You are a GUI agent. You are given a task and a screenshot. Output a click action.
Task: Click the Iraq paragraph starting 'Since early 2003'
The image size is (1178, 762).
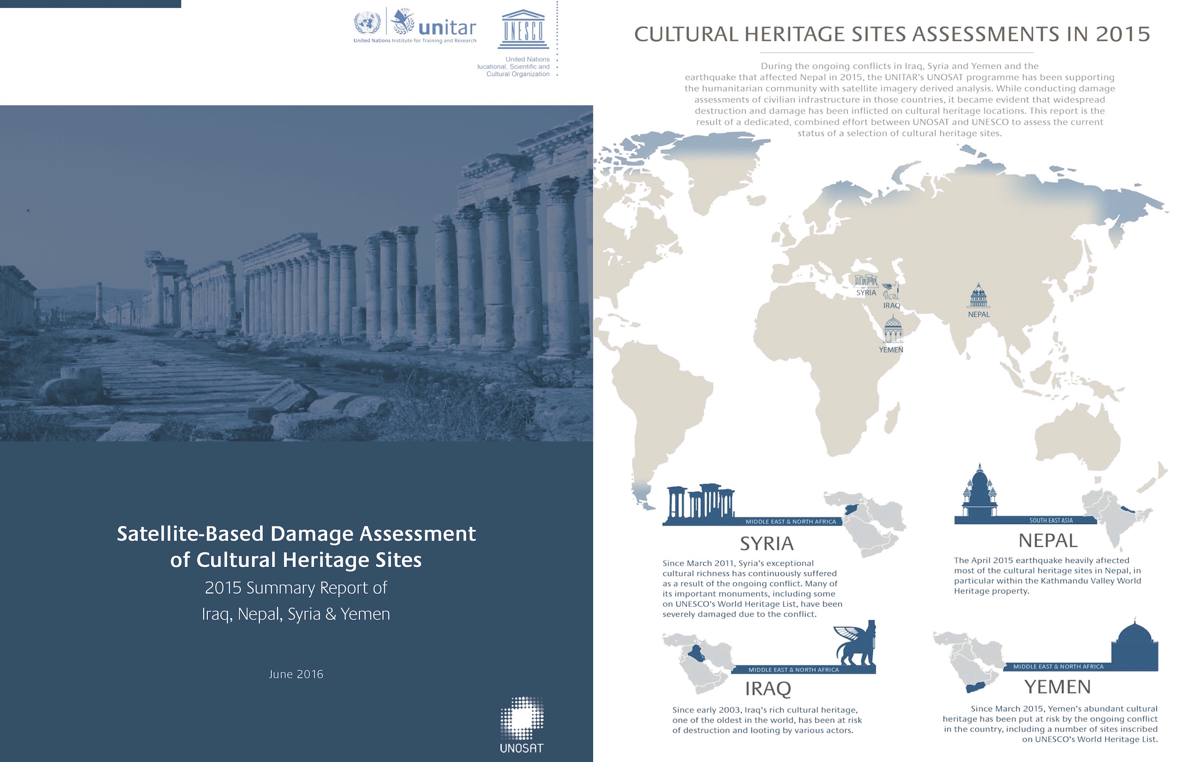click(767, 720)
